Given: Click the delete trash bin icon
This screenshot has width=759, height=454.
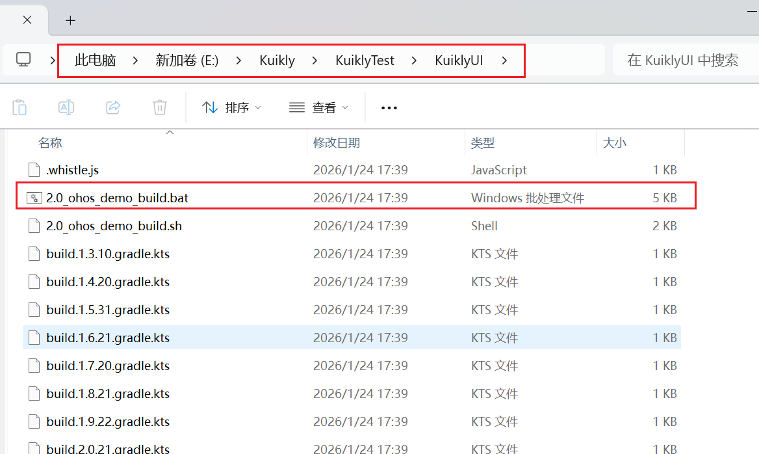Looking at the screenshot, I should tap(160, 107).
